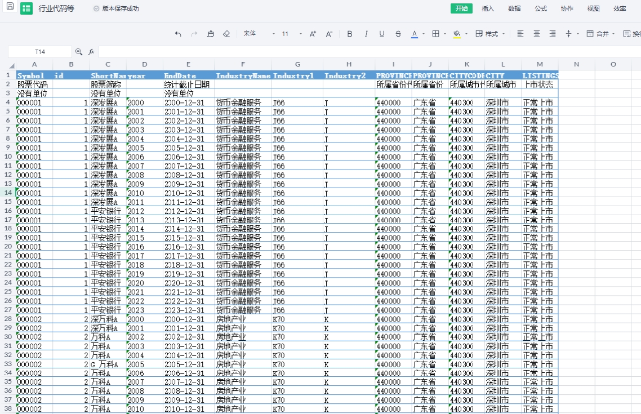
Task: Toggle bold formatting
Action: (x=350, y=34)
